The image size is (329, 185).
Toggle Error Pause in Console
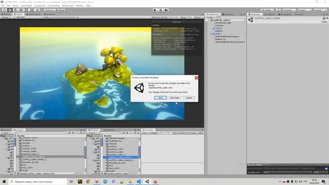(191, 133)
